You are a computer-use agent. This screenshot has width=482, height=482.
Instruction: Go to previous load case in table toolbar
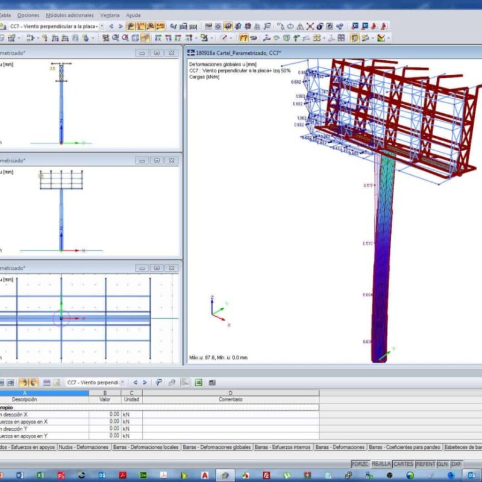135,383
